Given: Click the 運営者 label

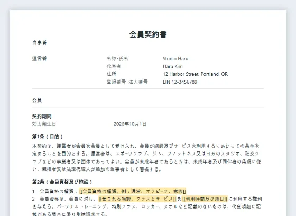Looking at the screenshot, I should pos(39,58).
